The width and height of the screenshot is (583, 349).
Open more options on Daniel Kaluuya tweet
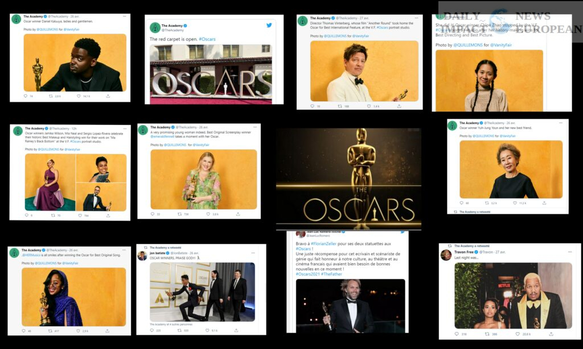[124, 16]
